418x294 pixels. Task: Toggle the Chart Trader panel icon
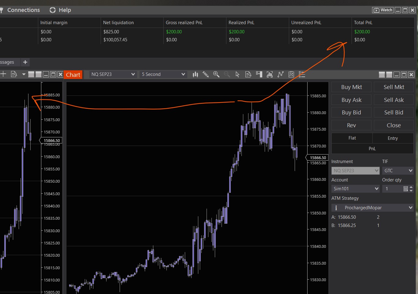(x=259, y=74)
